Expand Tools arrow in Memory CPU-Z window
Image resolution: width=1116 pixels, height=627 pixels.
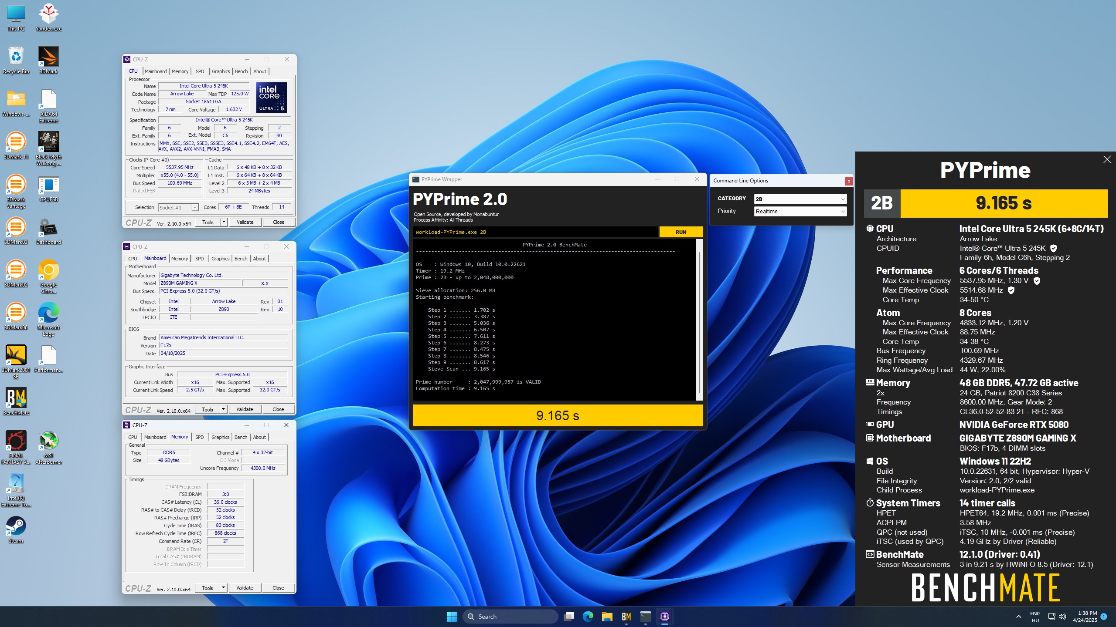coord(223,588)
